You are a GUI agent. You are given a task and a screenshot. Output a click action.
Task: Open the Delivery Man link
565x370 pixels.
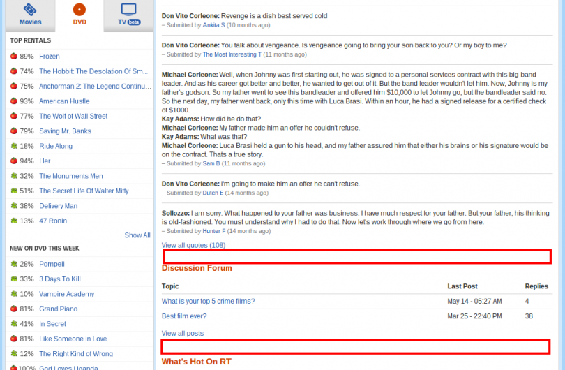(58, 206)
